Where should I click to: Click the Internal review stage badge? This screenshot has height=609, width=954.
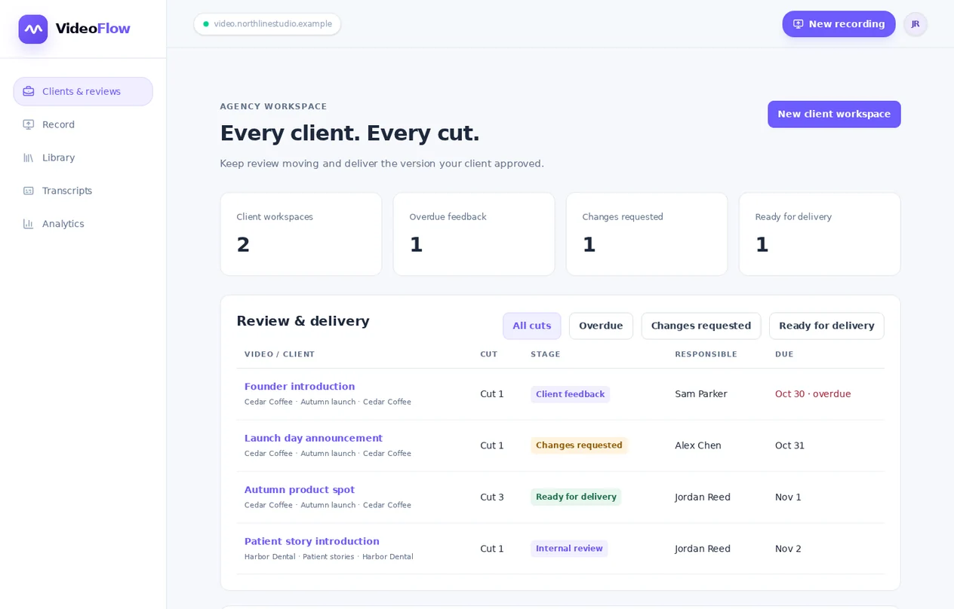click(569, 549)
